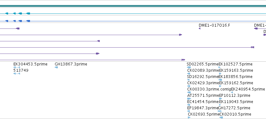Click the GH13867.3prime EST label
Viewport: 266px width, 119px height.
tap(71, 64)
